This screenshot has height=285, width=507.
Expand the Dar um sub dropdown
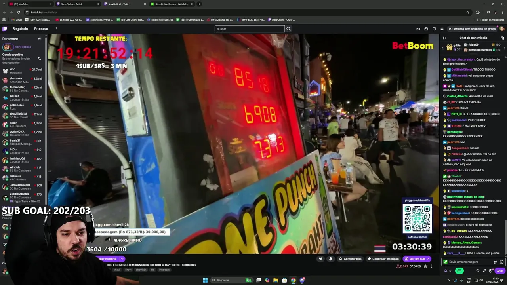[428, 259]
